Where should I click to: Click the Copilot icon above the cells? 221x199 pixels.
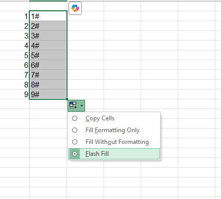coord(75,8)
